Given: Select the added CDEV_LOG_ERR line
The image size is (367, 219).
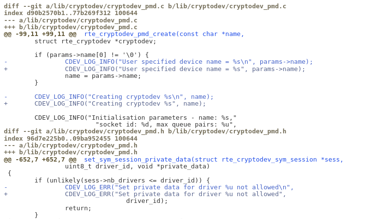Looking at the screenshot, I should [175, 194].
